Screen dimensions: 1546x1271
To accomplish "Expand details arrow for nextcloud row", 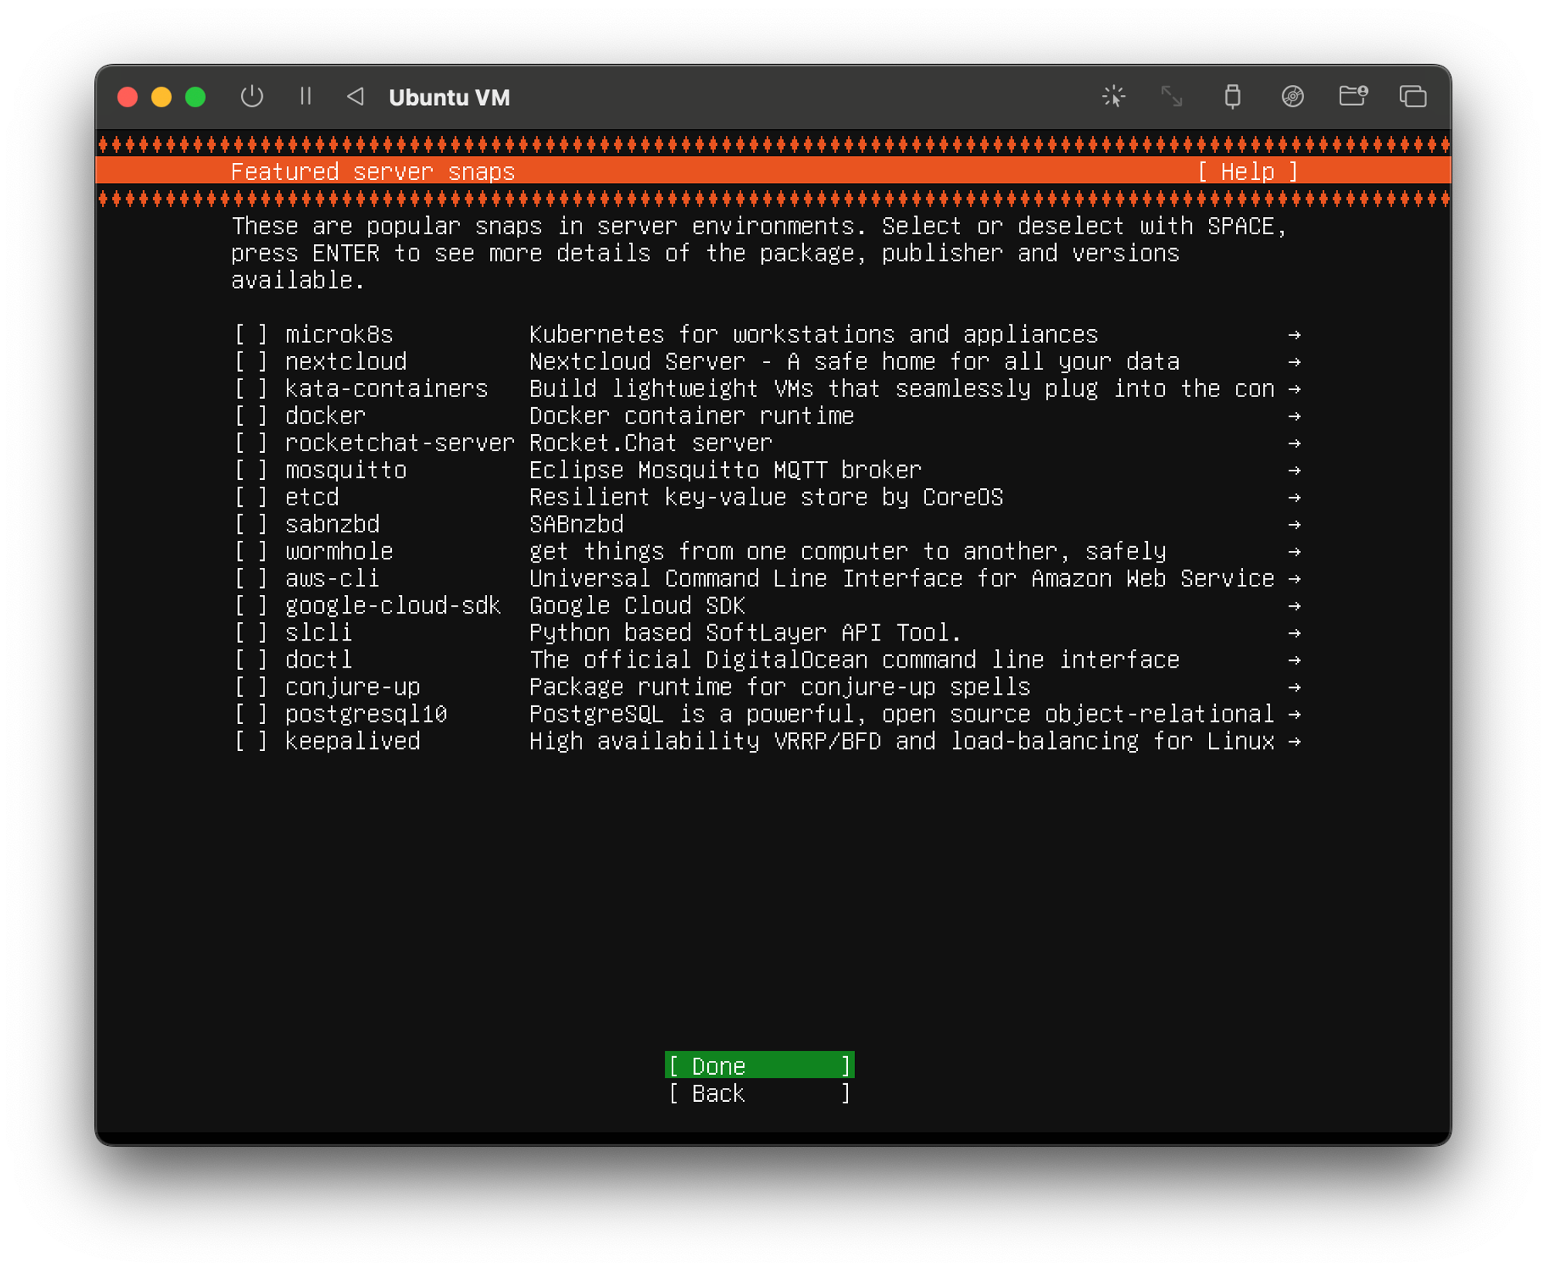I will point(1294,362).
